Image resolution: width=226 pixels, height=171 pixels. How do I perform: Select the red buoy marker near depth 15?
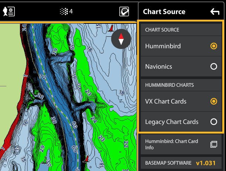pyautogui.click(x=111, y=29)
